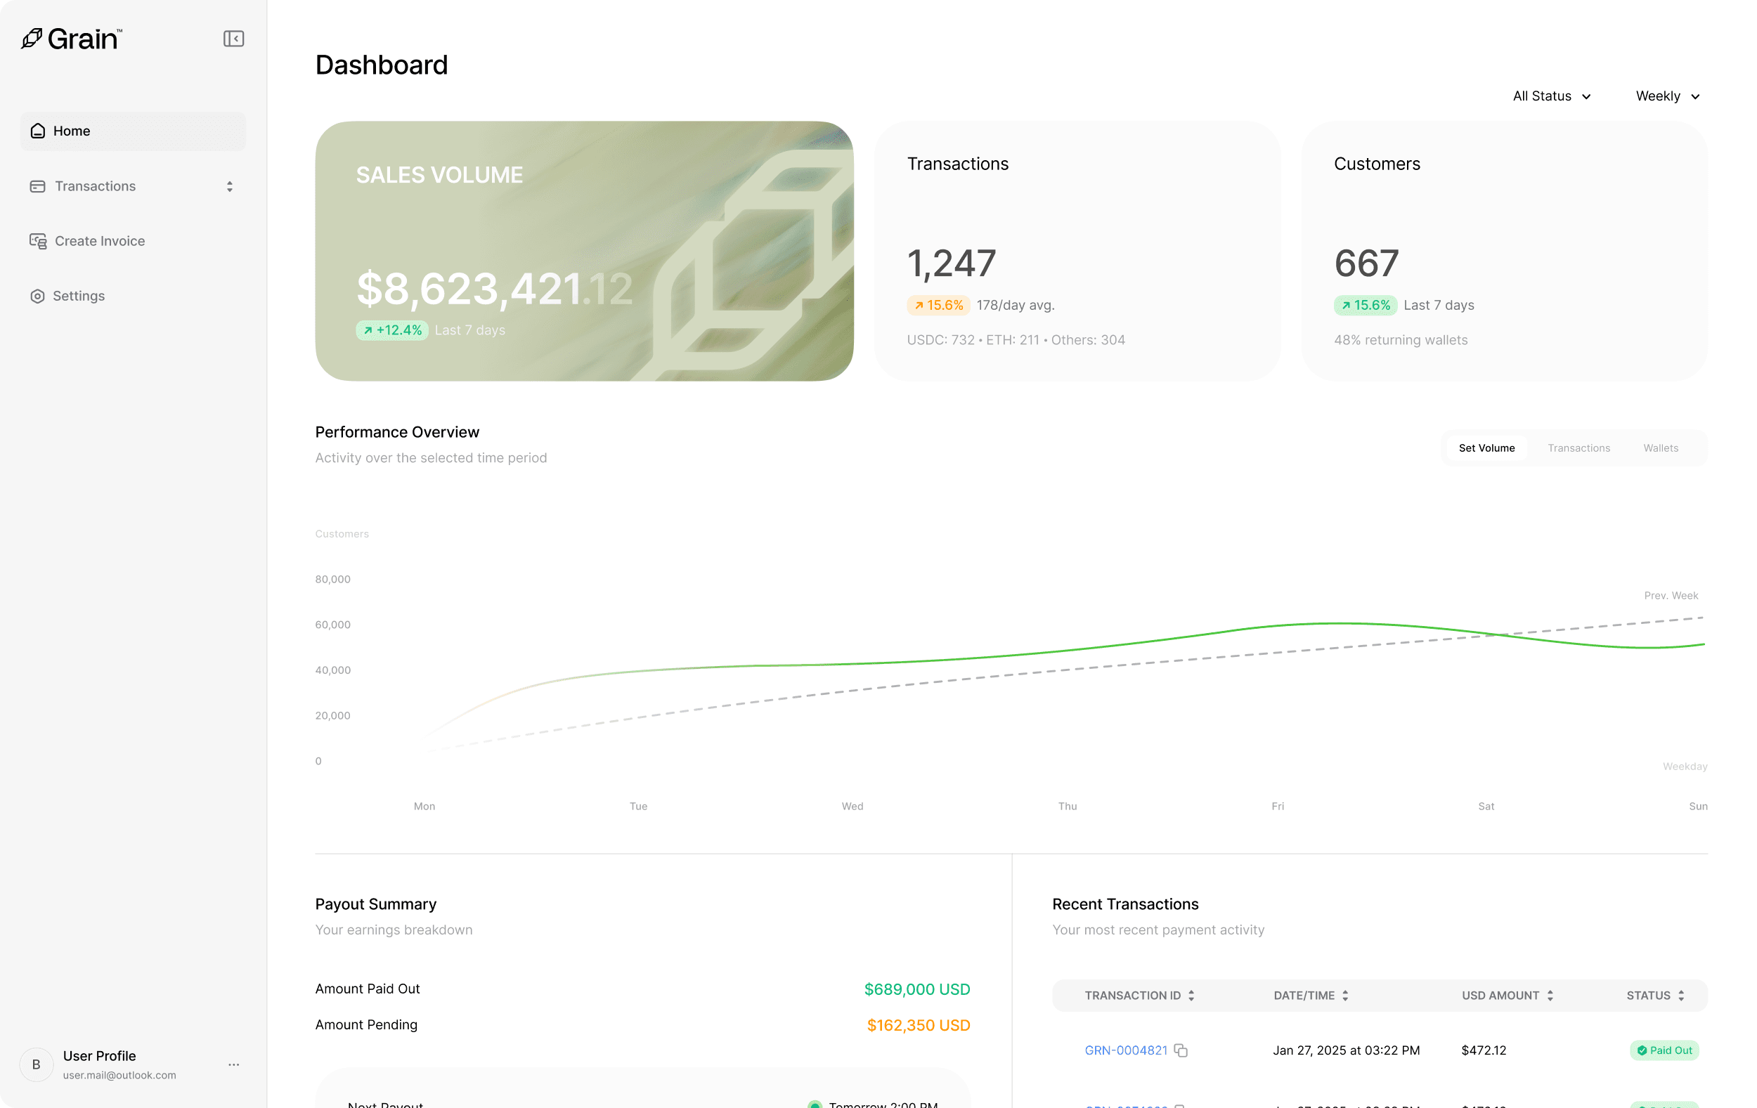Switch chart to Wallets view
1757x1108 pixels.
pos(1660,448)
